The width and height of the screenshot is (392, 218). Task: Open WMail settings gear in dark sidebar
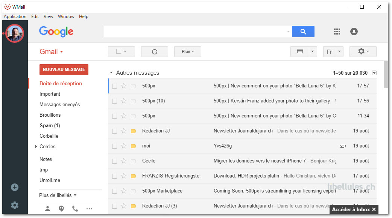[15, 205]
